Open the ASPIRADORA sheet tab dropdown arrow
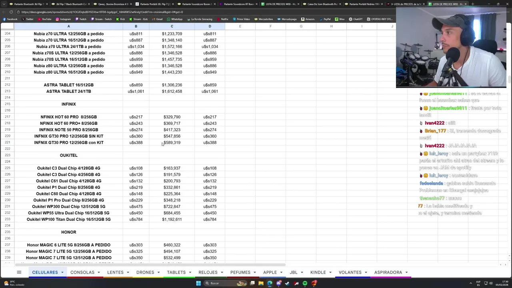Viewport: 512px width, 288px height. pyautogui.click(x=406, y=272)
